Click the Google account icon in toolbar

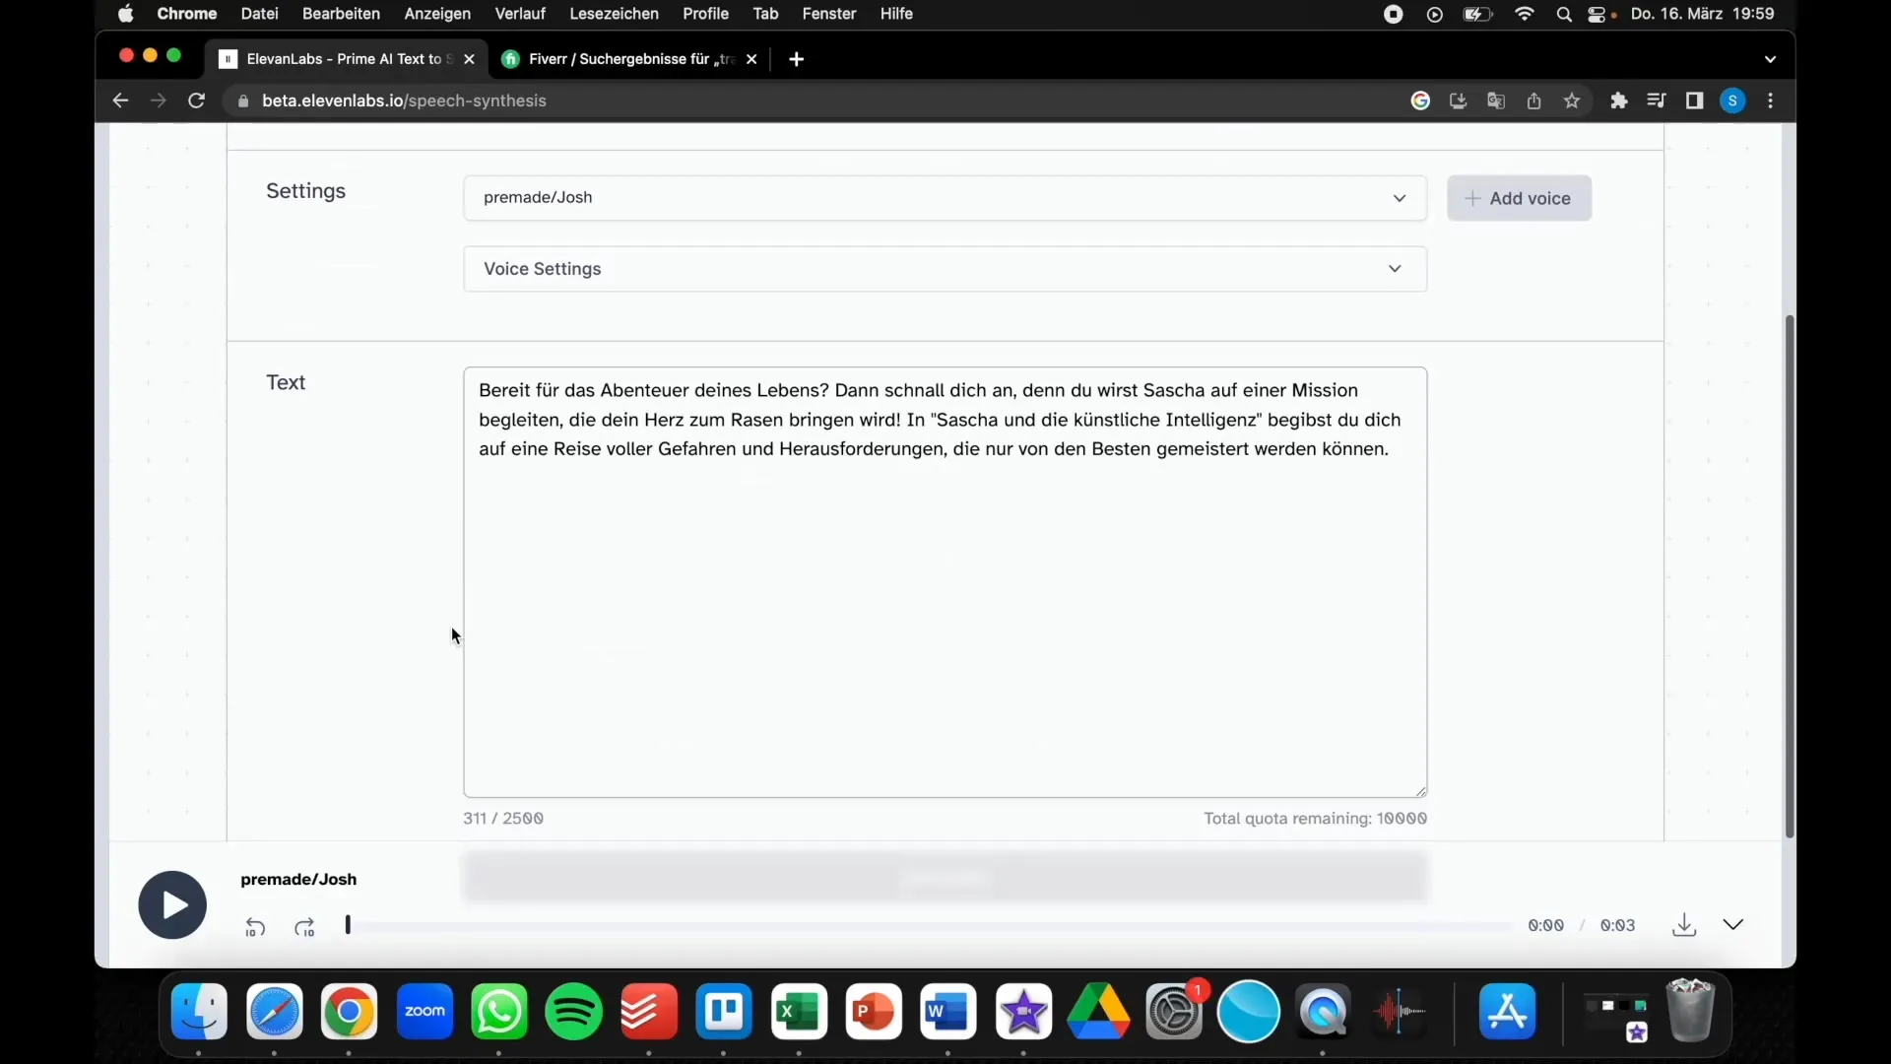tap(1420, 100)
